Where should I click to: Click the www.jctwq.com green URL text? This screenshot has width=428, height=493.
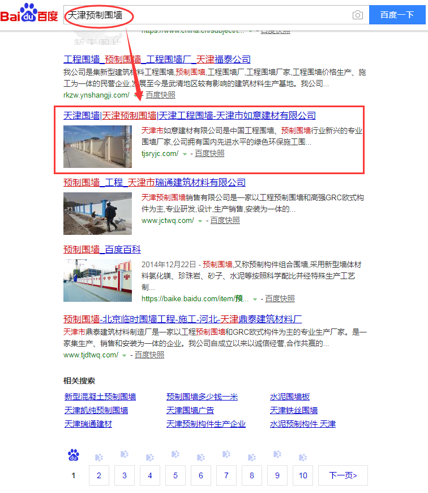pyautogui.click(x=168, y=221)
